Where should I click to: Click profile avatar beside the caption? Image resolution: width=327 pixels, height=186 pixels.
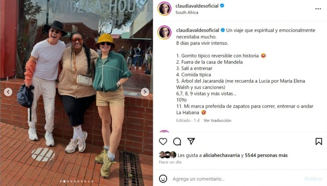164,33
